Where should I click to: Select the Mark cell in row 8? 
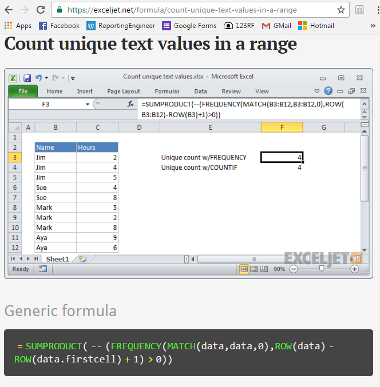(x=56, y=208)
